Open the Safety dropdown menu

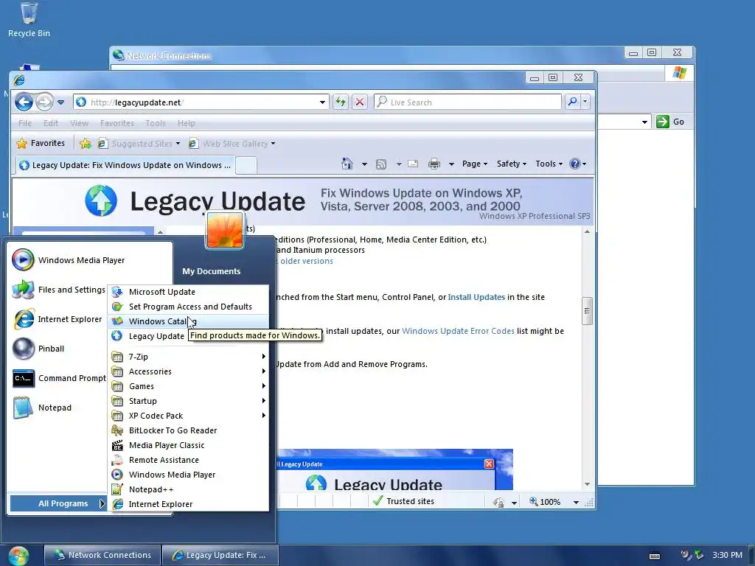pos(512,164)
